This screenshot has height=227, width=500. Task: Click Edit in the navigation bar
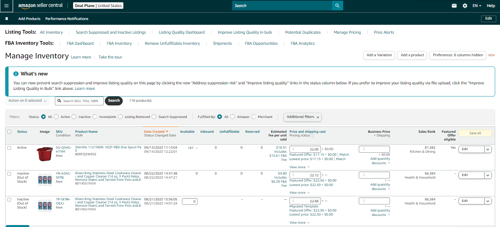click(x=489, y=18)
